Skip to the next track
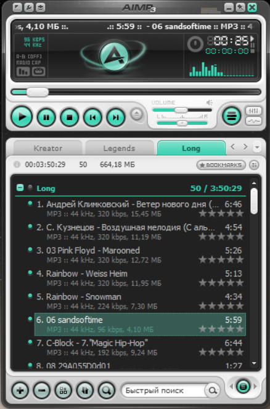Image resolution: width=270 pixels, height=409 pixels. pyautogui.click(x=116, y=118)
